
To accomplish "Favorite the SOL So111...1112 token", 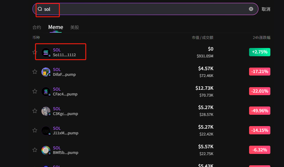I will 35,52.
